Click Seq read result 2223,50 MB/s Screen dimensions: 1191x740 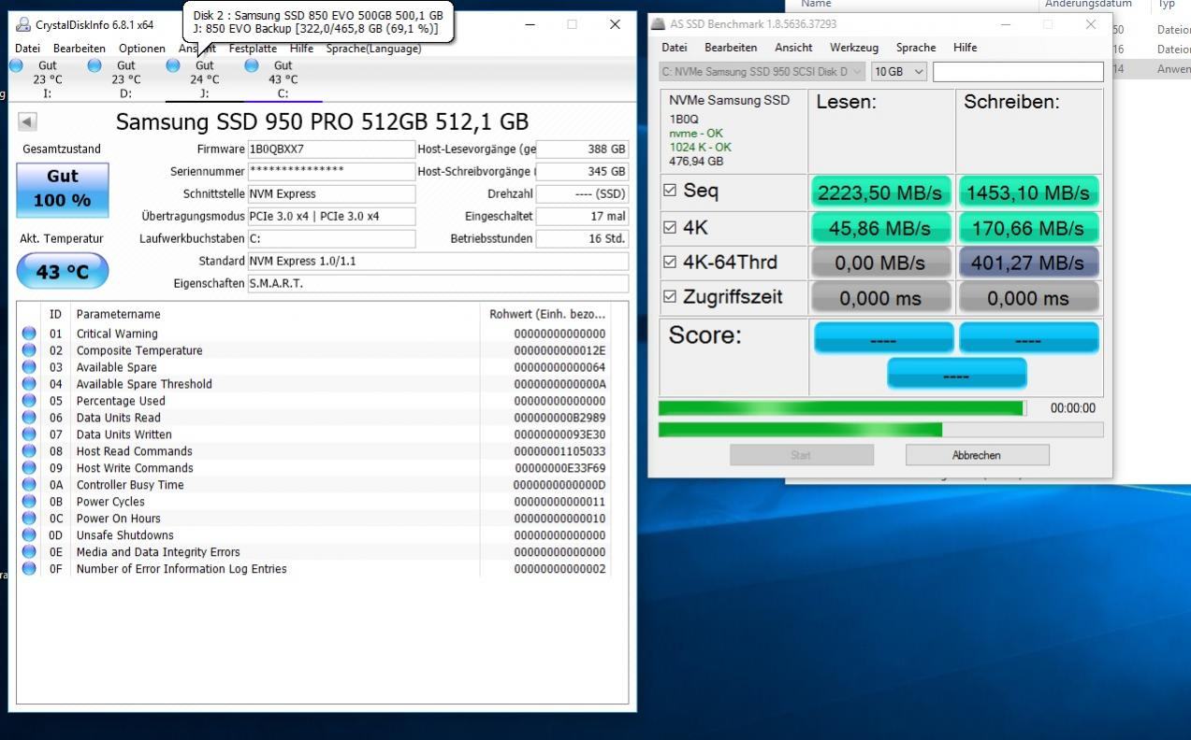tap(883, 192)
